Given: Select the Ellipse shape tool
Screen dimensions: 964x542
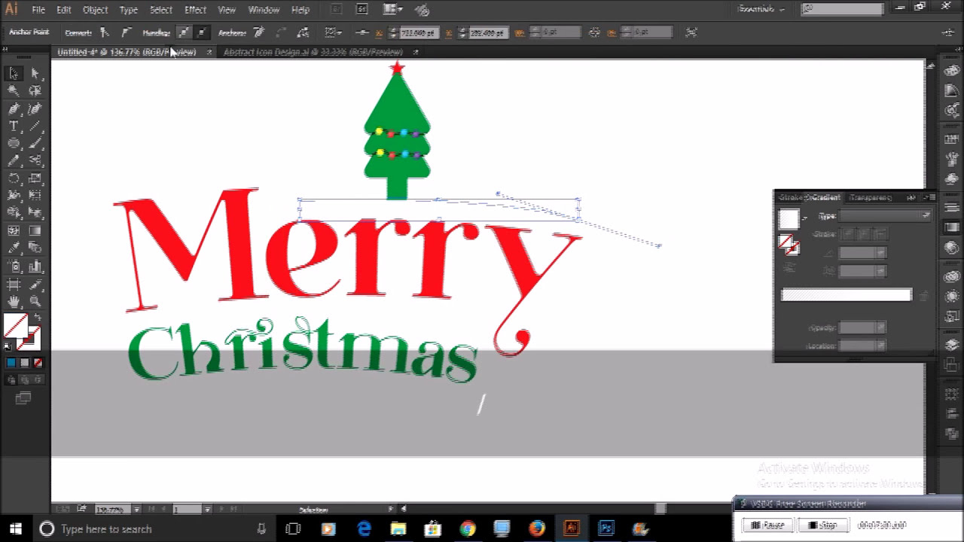Looking at the screenshot, I should pyautogui.click(x=14, y=143).
